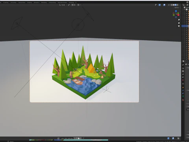Switch to the Rendering workspace tab
189x142 pixels.
pos(44,2)
